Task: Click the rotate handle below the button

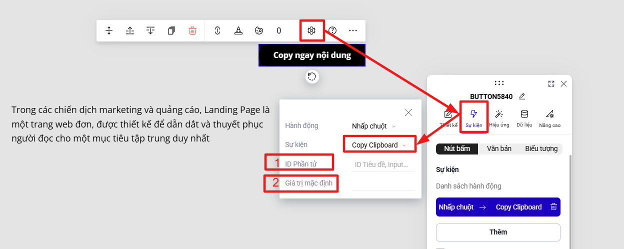Action: coord(312,76)
